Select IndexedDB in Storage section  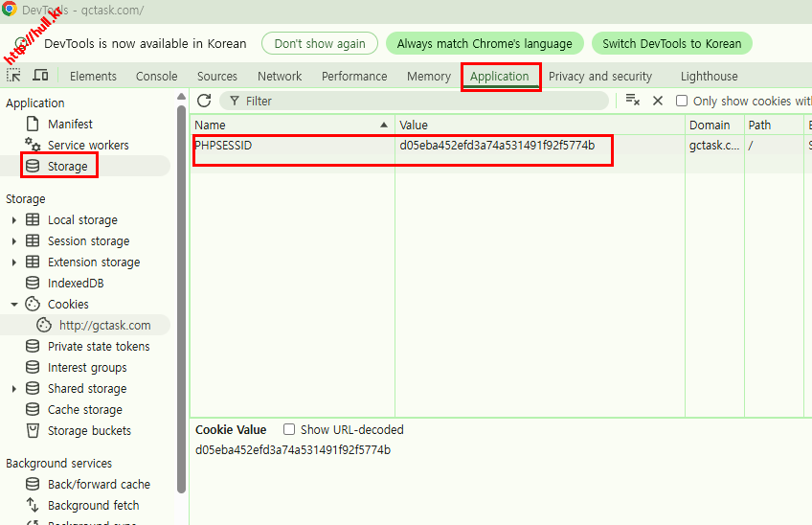pyautogui.click(x=76, y=283)
